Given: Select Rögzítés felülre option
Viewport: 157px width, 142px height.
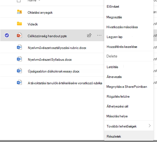Looking at the screenshot, I should [118, 97].
